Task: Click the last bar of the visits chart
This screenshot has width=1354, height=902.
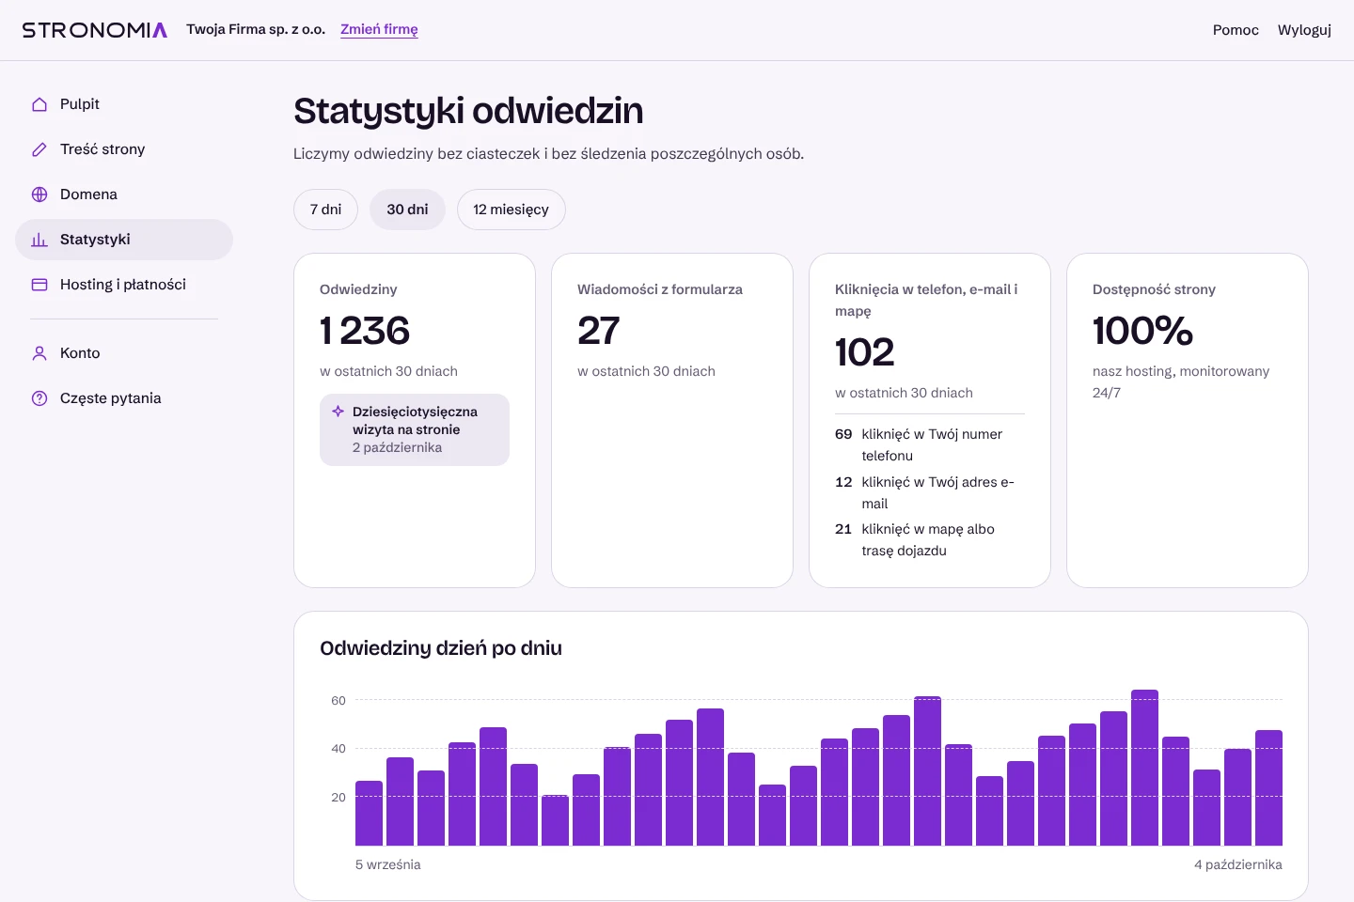Action: coord(1268,787)
